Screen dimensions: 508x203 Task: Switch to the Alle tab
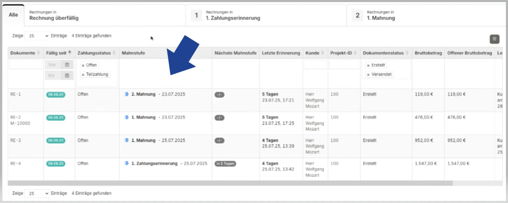click(x=13, y=15)
